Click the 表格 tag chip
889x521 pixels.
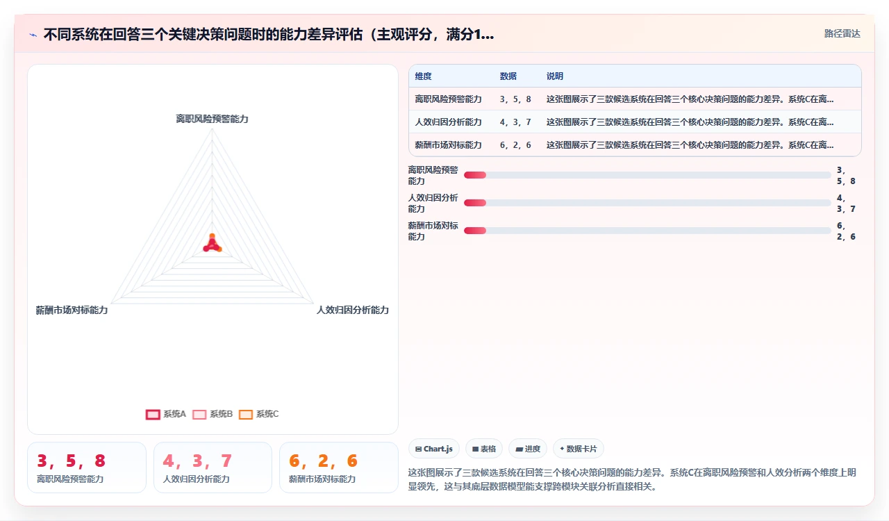pos(484,449)
